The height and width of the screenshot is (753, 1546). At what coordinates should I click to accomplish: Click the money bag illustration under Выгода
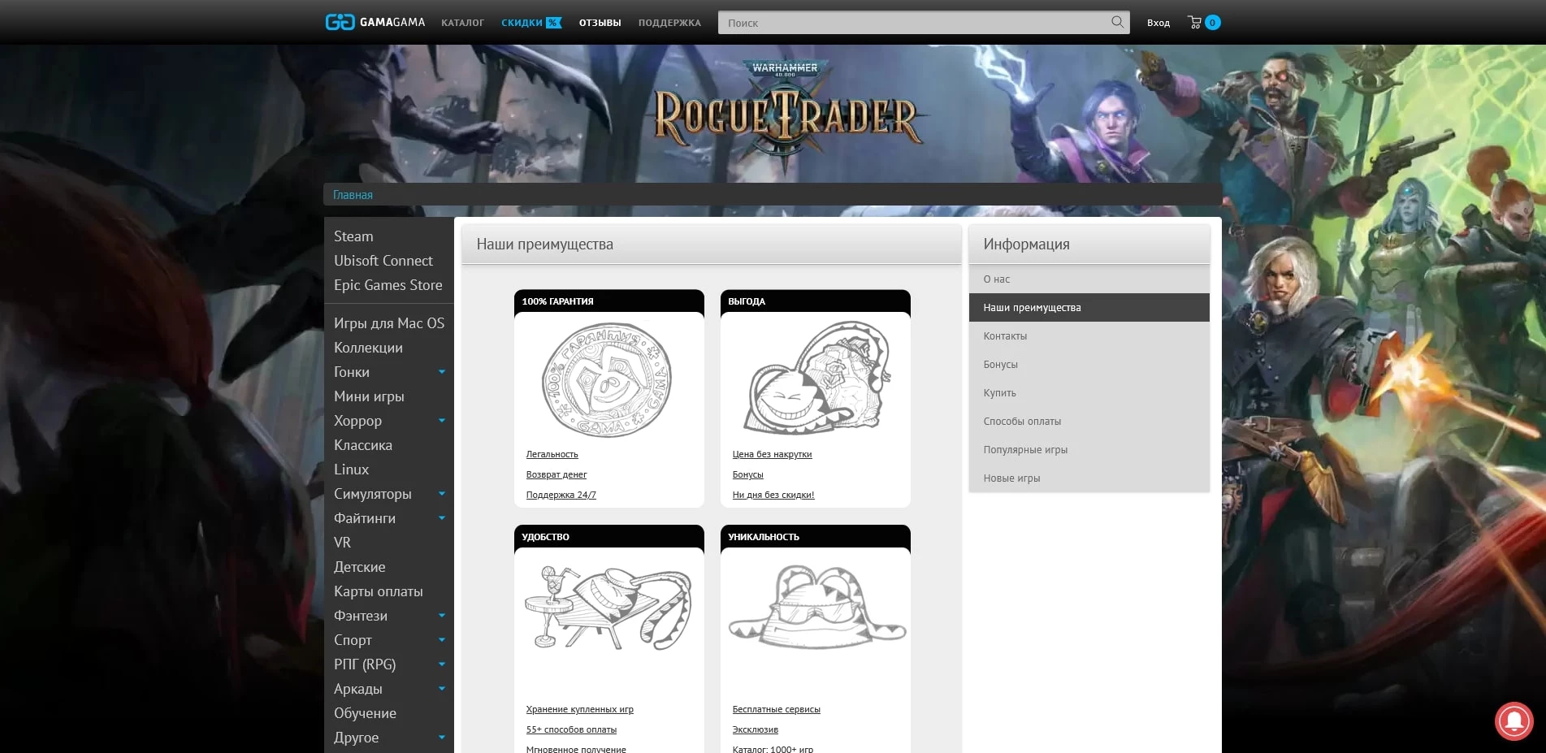point(816,379)
